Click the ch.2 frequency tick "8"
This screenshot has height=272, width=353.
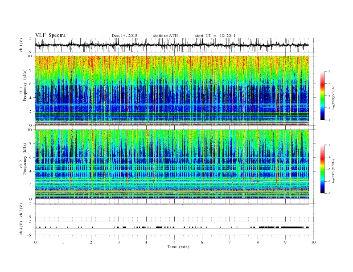point(31,144)
